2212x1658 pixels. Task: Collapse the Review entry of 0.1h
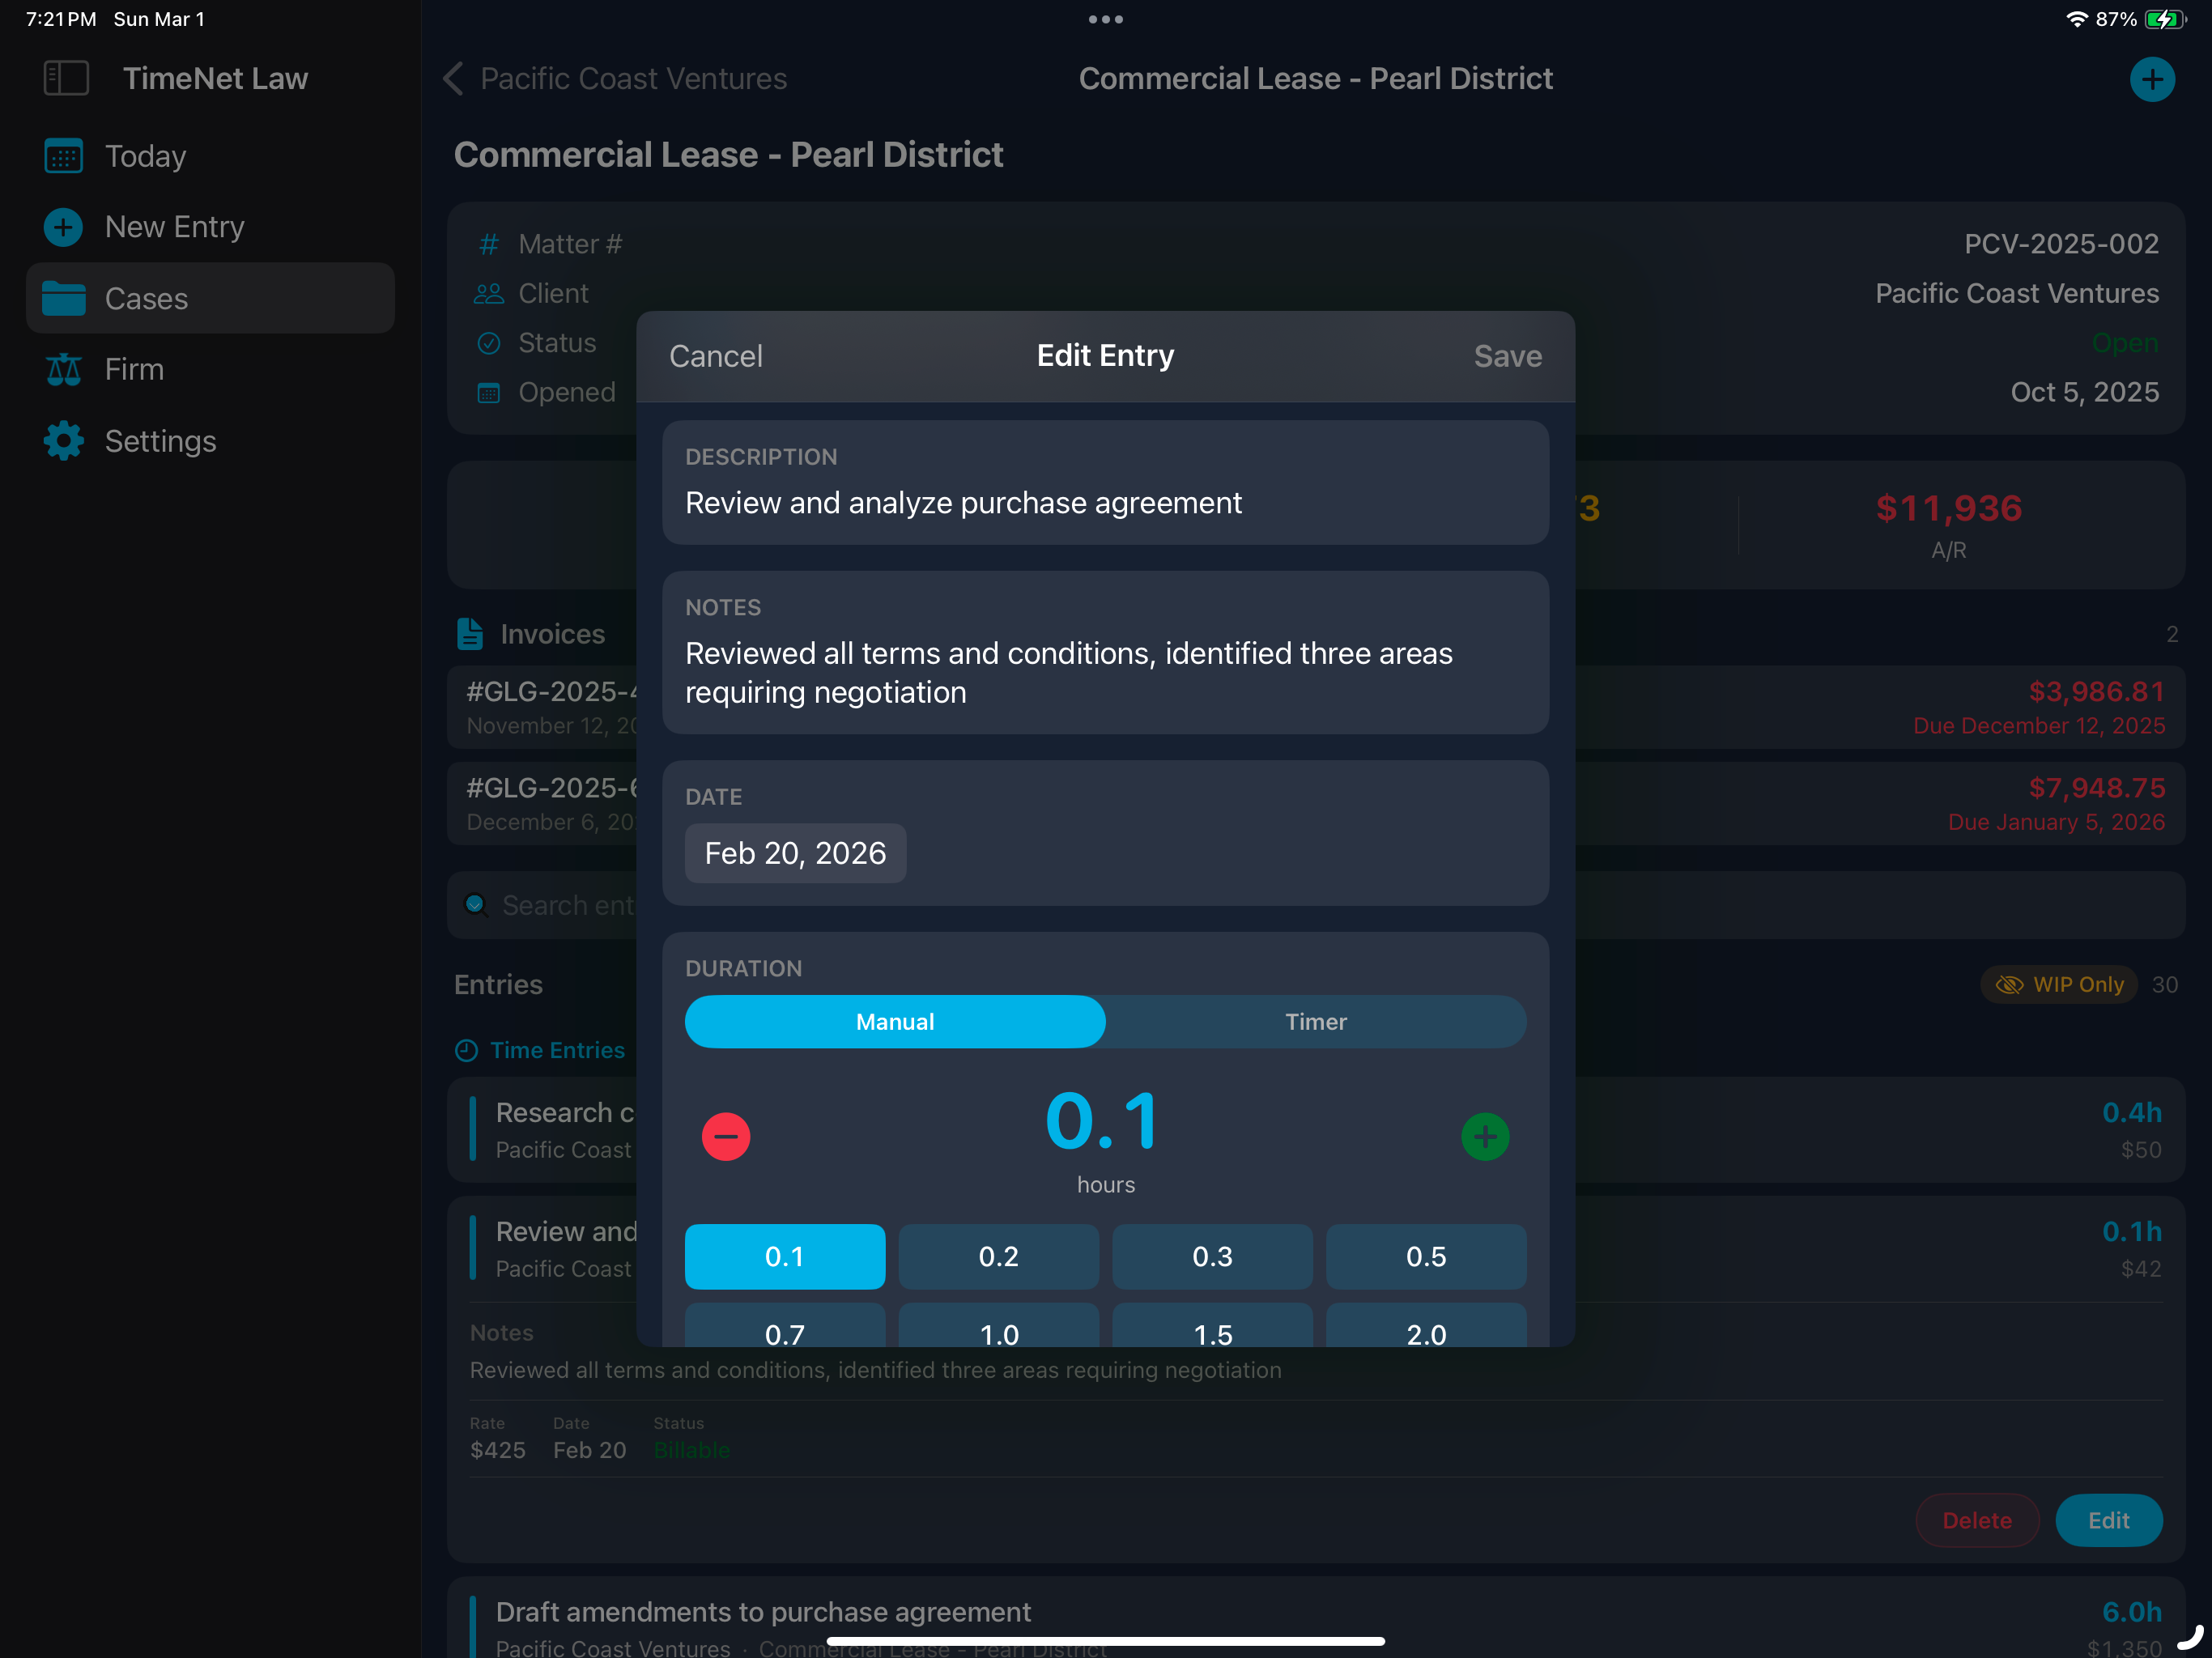pyautogui.click(x=1316, y=1249)
